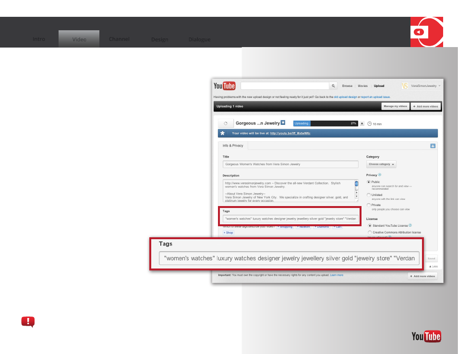Choose the Standard YouTube License option

click(x=370, y=226)
